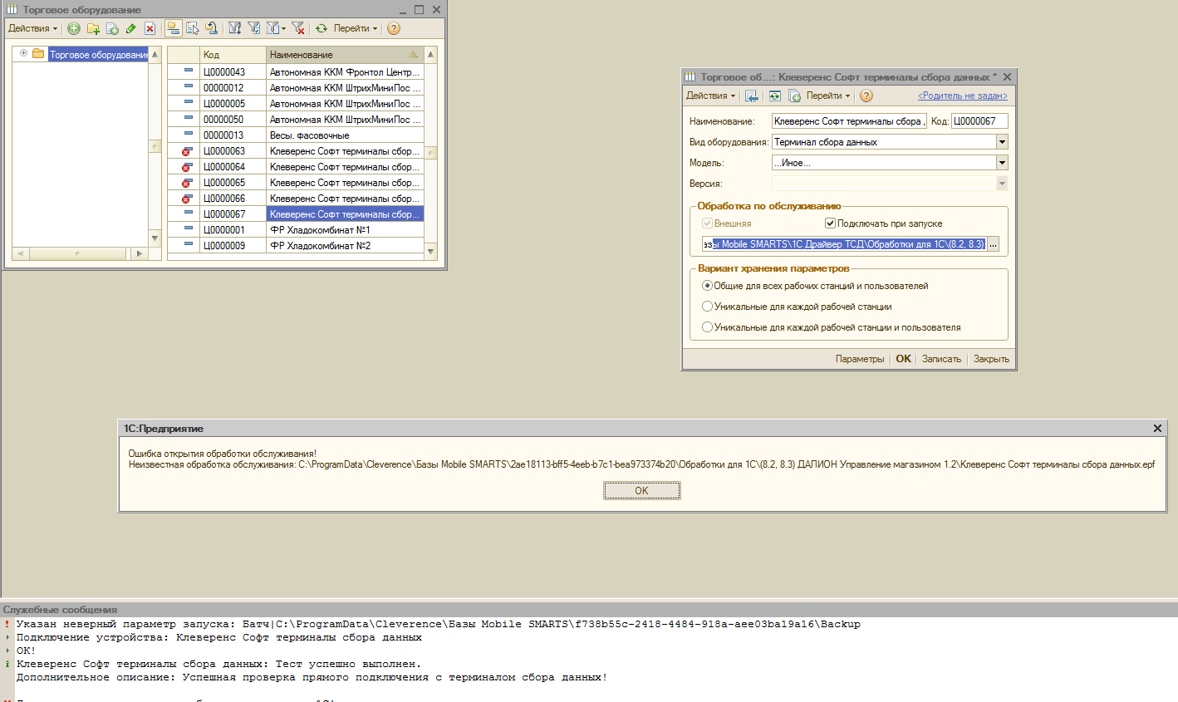Click the Edit pencil icon in list toolbar
The width and height of the screenshot is (1178, 702).
pyautogui.click(x=130, y=28)
